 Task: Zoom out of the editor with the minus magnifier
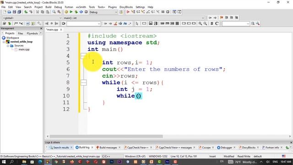pos(205,23)
